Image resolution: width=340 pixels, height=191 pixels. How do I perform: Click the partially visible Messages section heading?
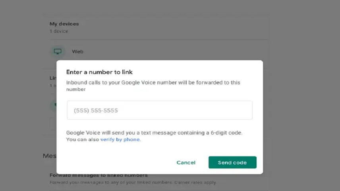[50, 156]
